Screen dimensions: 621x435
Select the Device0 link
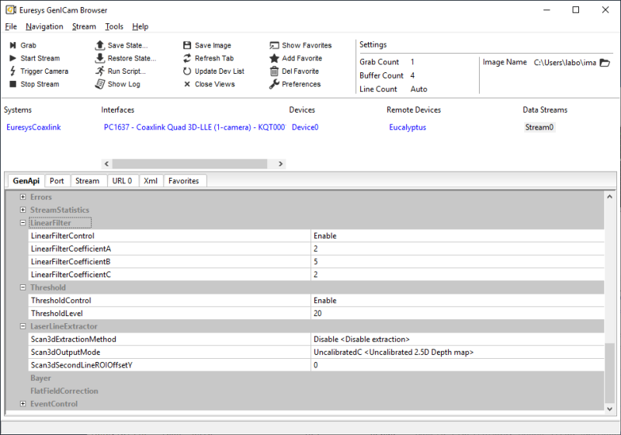305,127
